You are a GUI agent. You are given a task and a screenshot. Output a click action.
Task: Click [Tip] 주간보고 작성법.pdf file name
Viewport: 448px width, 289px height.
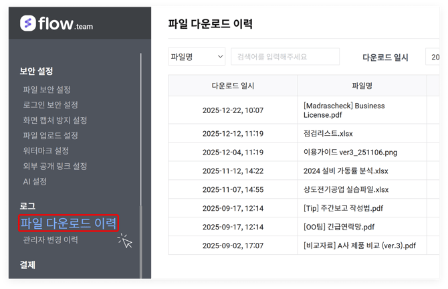[x=343, y=208]
